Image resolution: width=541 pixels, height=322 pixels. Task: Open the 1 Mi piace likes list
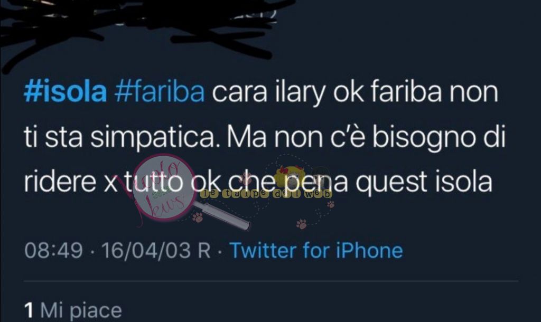[73, 310]
